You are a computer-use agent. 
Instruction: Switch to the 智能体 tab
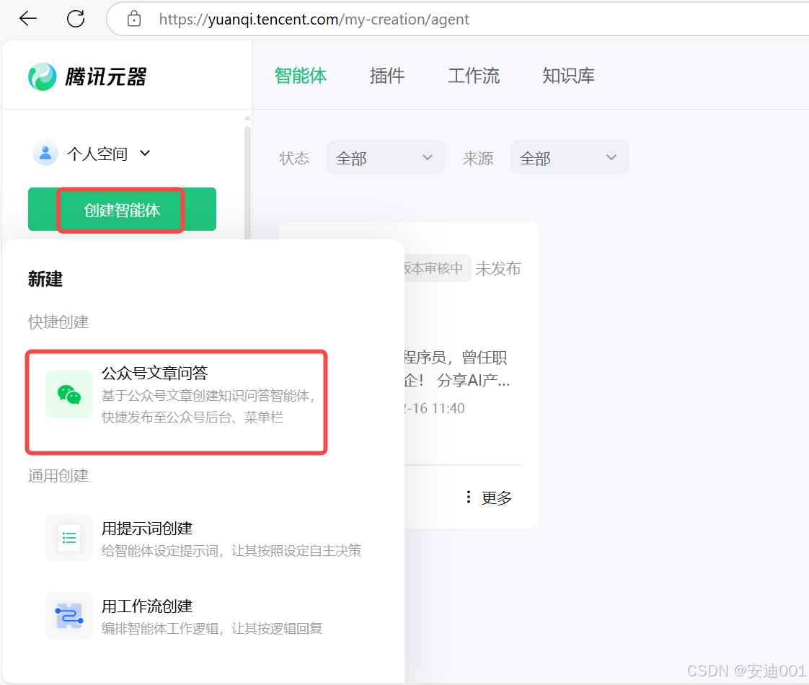(301, 76)
